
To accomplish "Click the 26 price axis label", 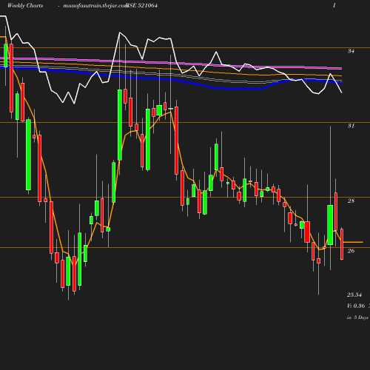I will click(x=351, y=251).
